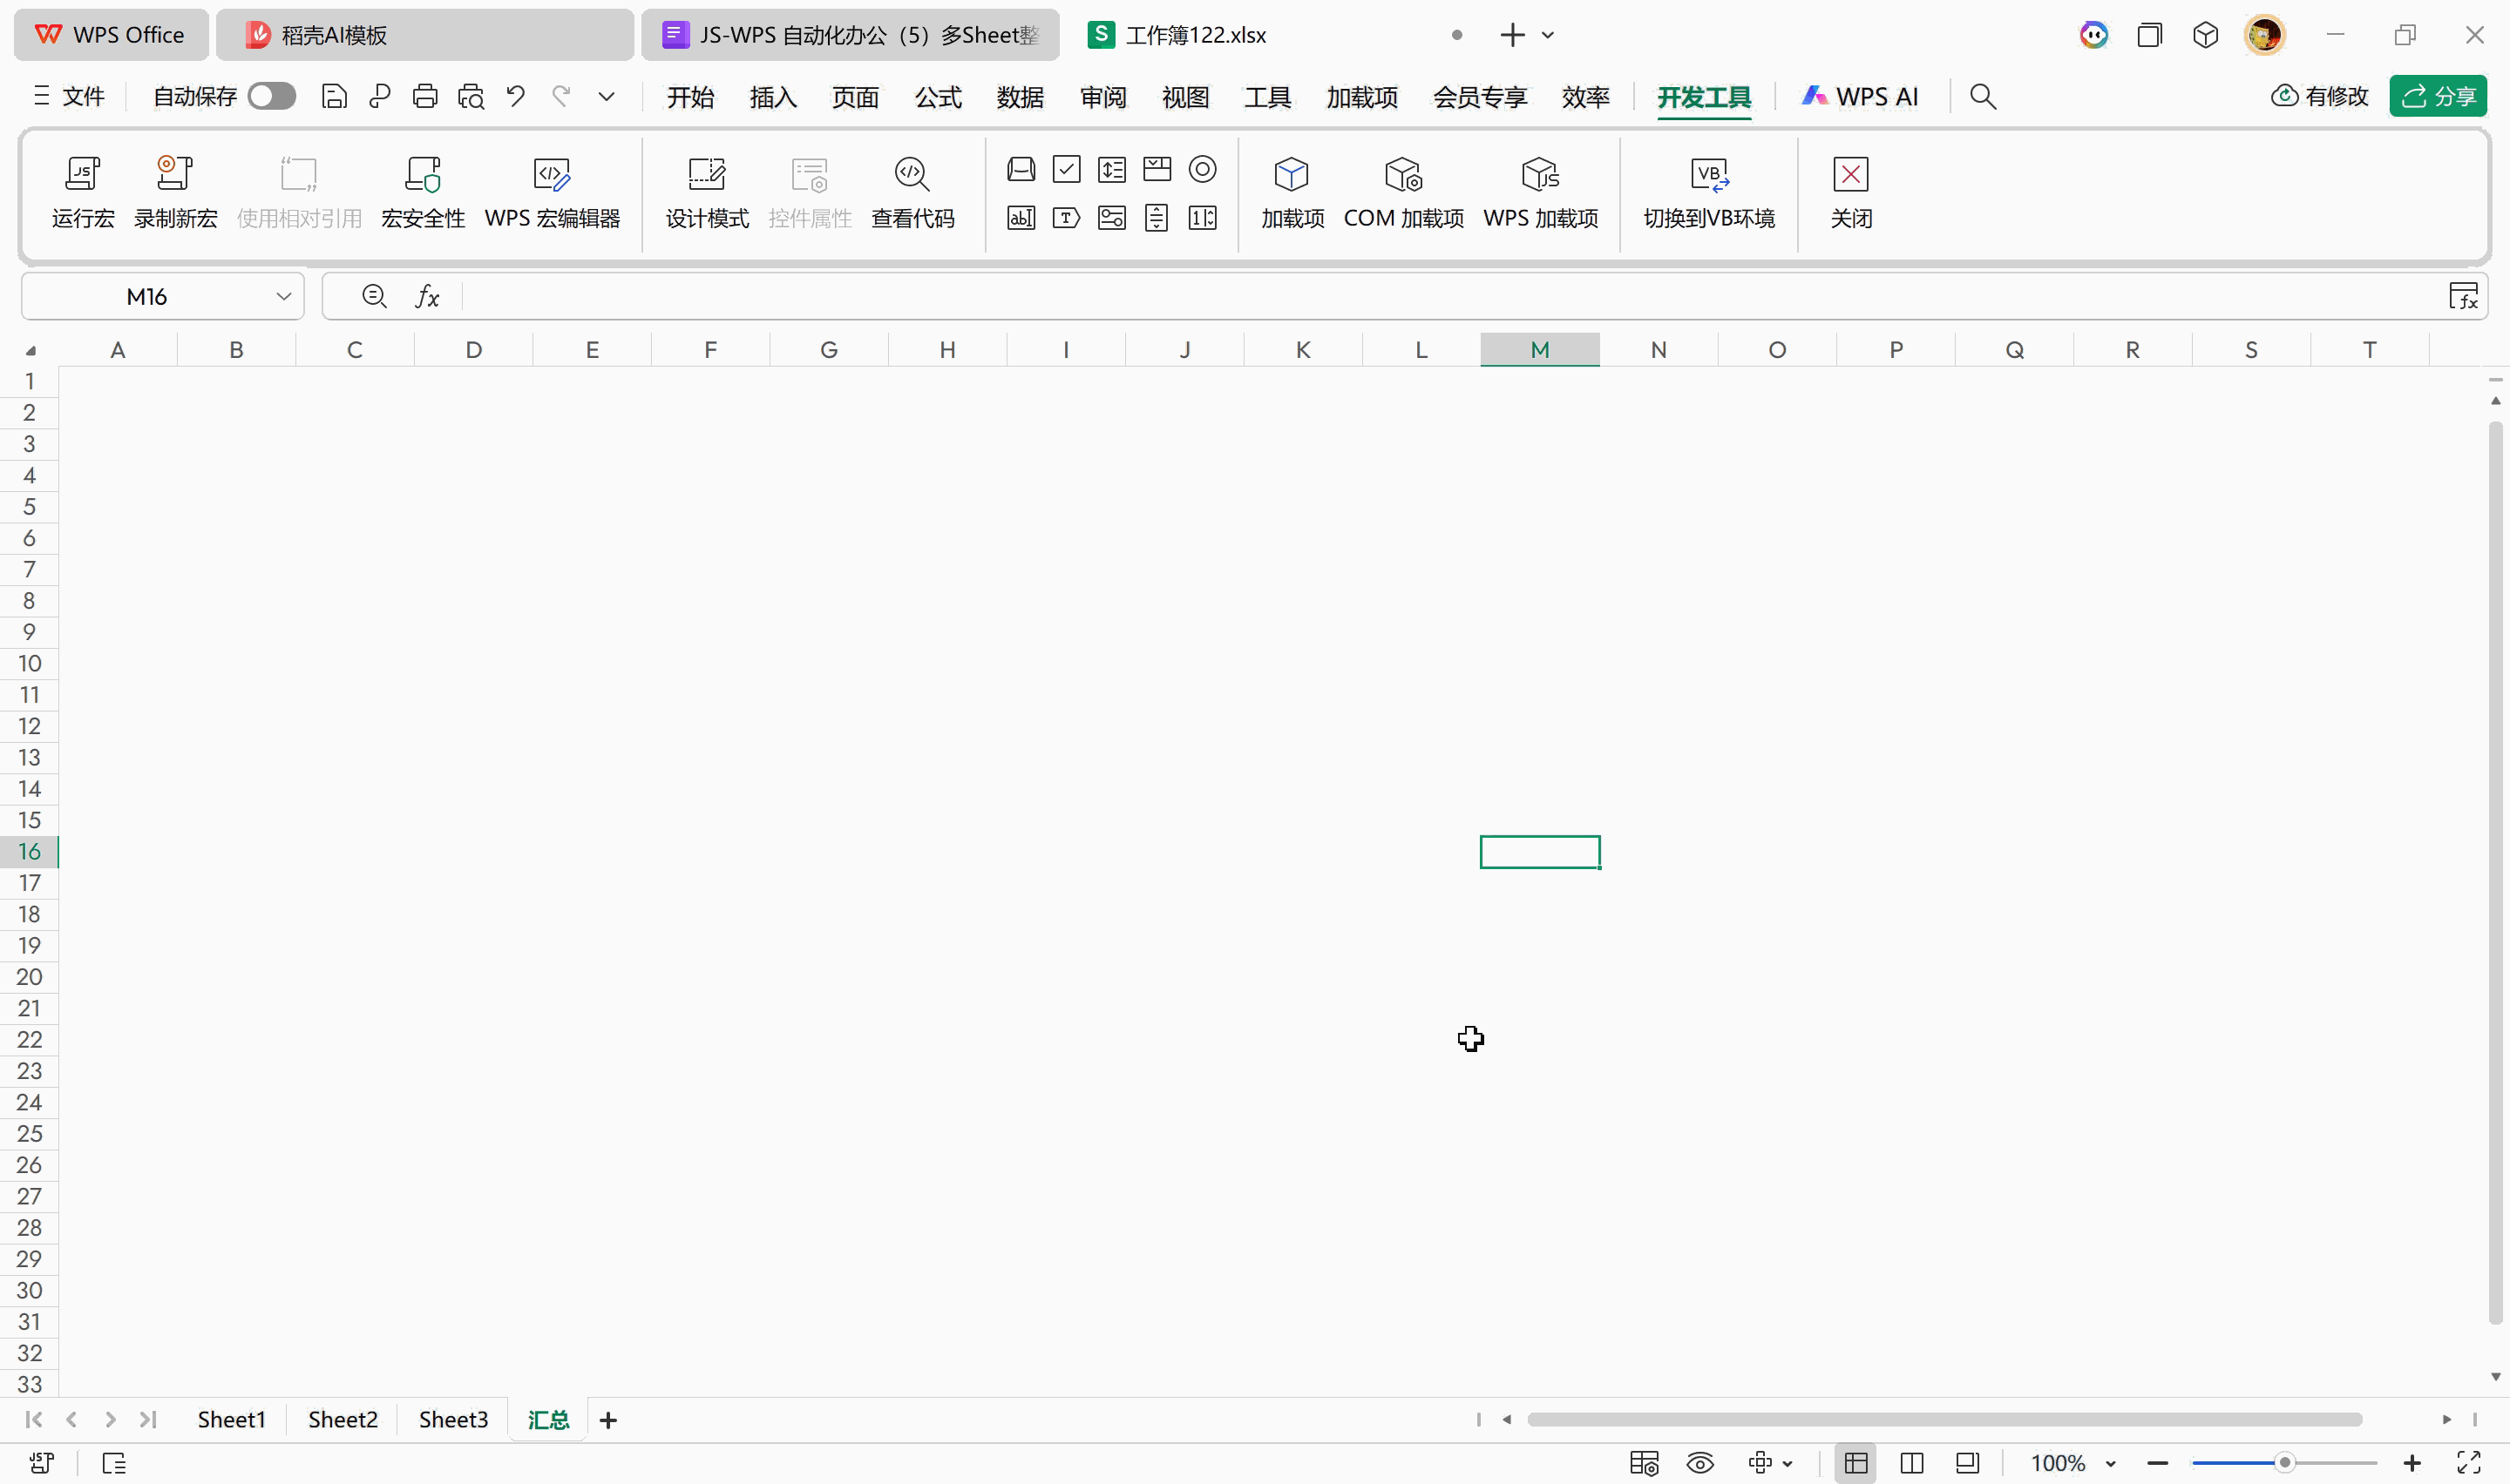
Task: Click the green Share (分享) button
Action: pyautogui.click(x=2437, y=96)
